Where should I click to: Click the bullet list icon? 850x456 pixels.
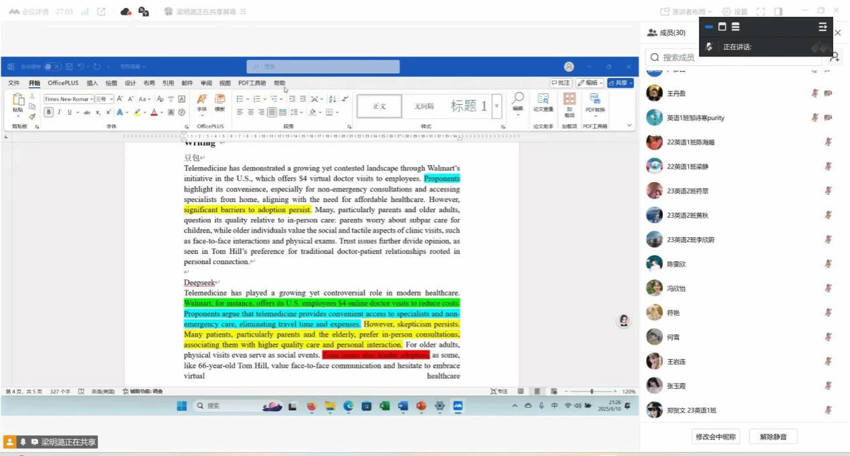240,99
